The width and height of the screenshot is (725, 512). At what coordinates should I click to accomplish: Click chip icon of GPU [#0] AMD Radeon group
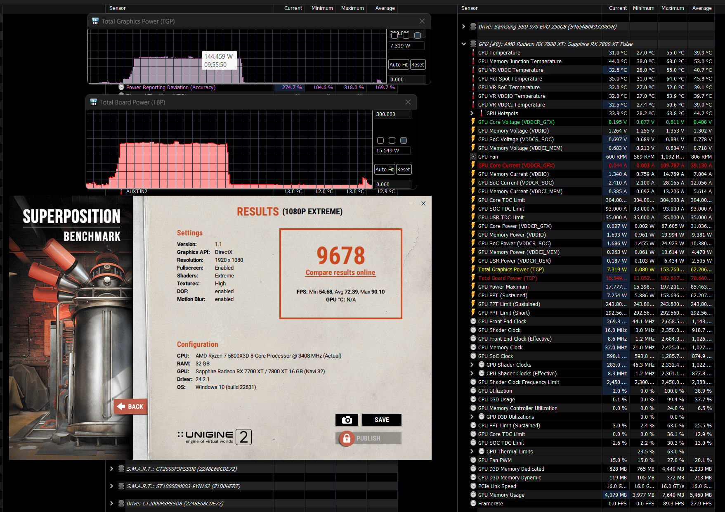coord(473,44)
